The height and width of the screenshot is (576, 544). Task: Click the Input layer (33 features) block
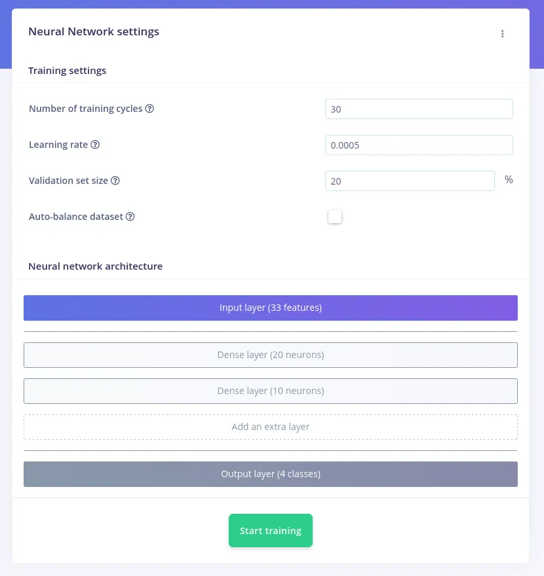point(271,308)
